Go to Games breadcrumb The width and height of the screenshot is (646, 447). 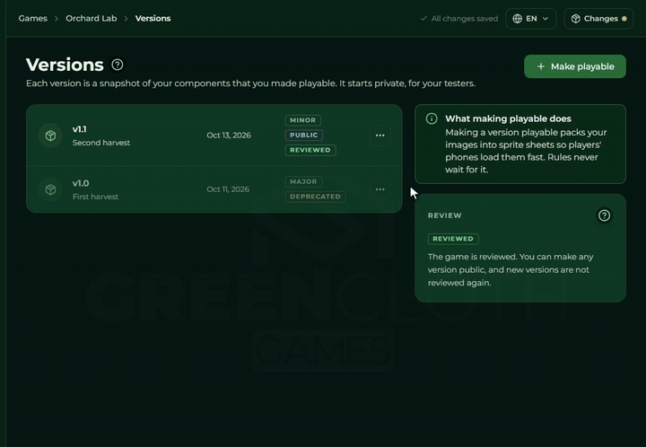(33, 19)
